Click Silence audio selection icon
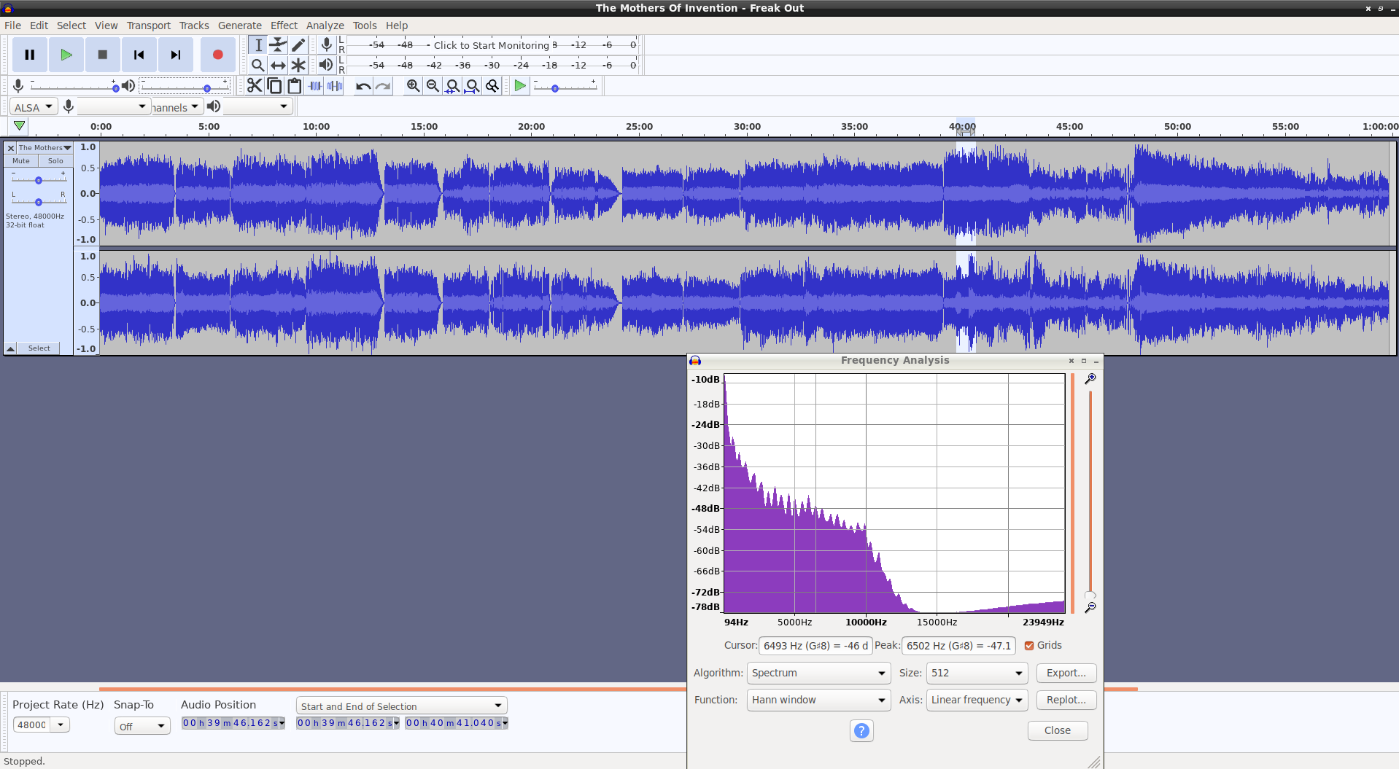1399x769 pixels. 335,86
